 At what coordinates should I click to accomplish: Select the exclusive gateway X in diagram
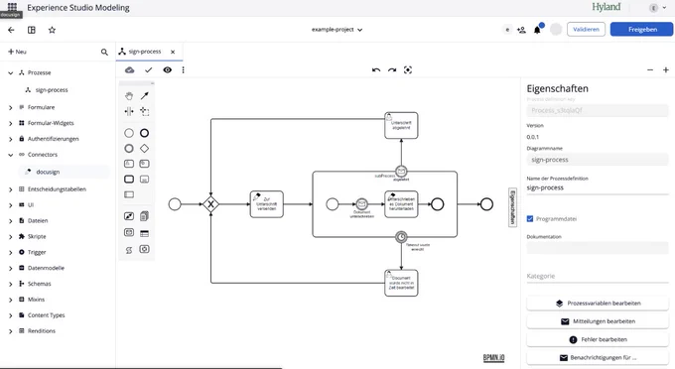point(210,204)
